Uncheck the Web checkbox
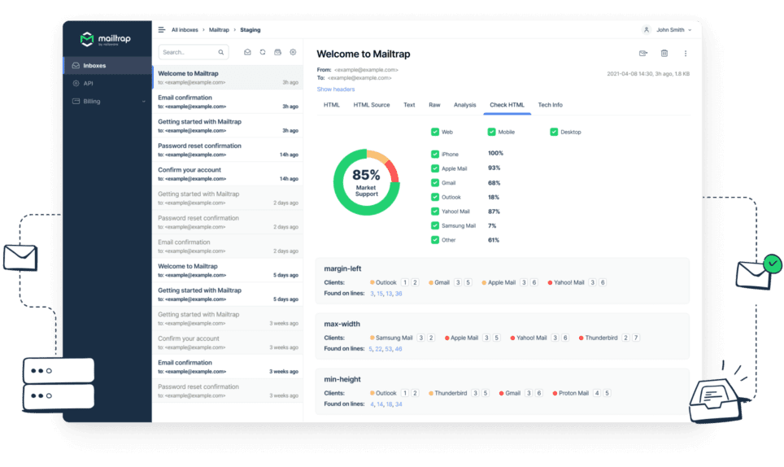Viewport: 784px width, 467px height. coord(434,132)
